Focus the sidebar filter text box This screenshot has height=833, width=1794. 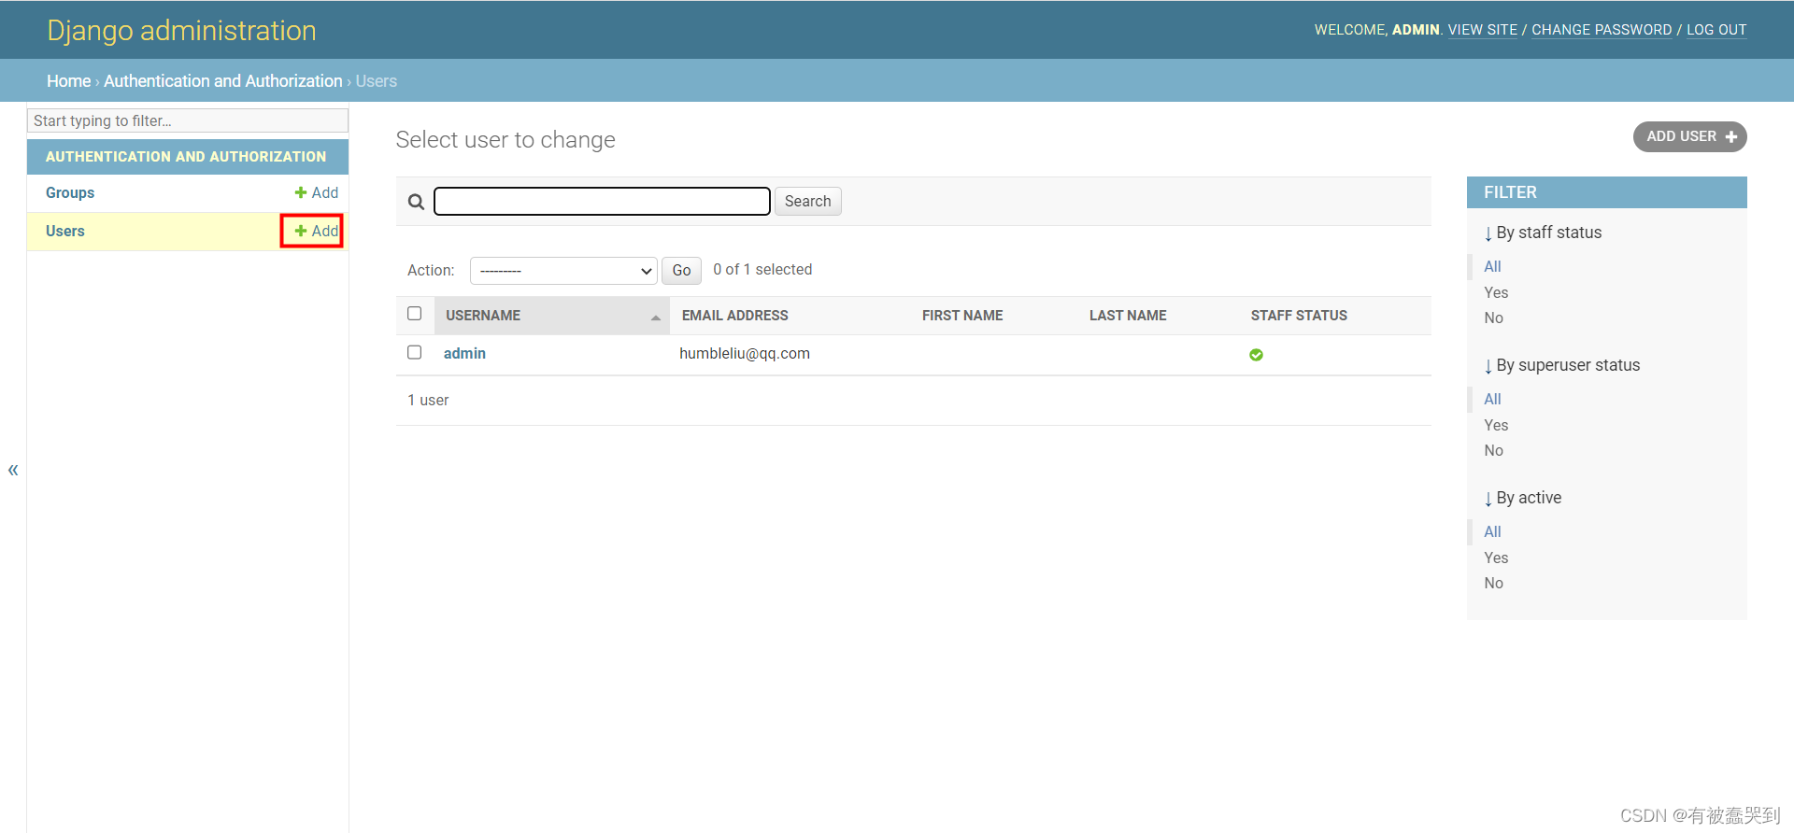click(x=188, y=120)
